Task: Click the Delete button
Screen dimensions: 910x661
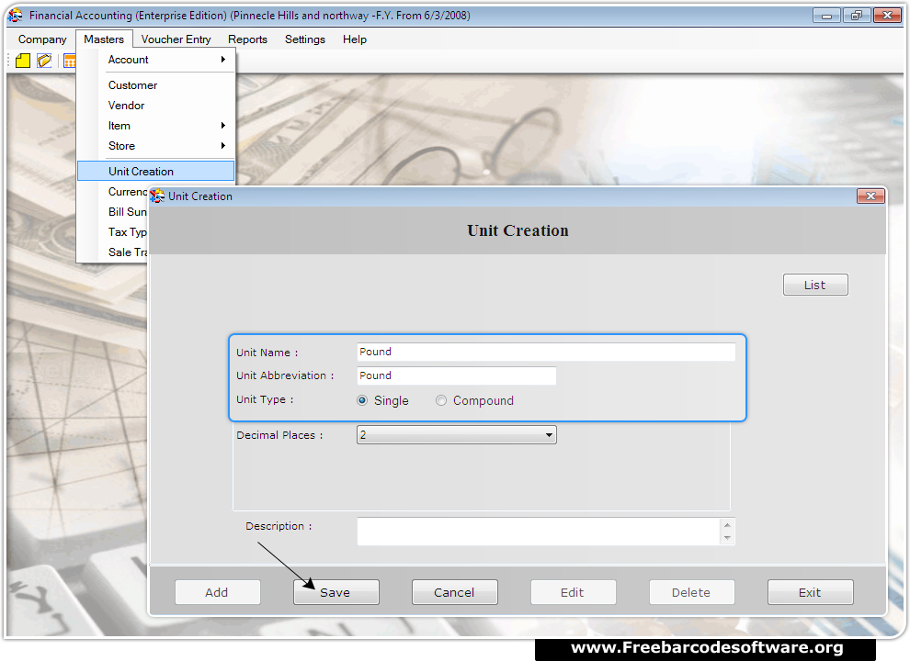Action: 692,592
